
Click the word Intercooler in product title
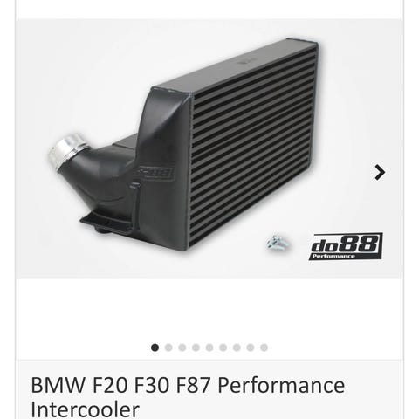pyautogui.click(x=85, y=409)
